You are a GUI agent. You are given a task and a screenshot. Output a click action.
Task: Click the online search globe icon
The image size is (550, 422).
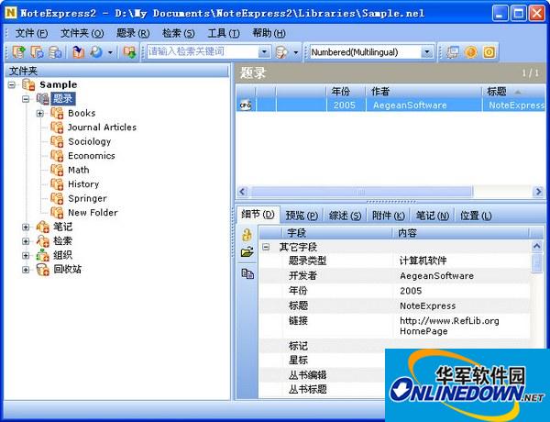[x=96, y=52]
